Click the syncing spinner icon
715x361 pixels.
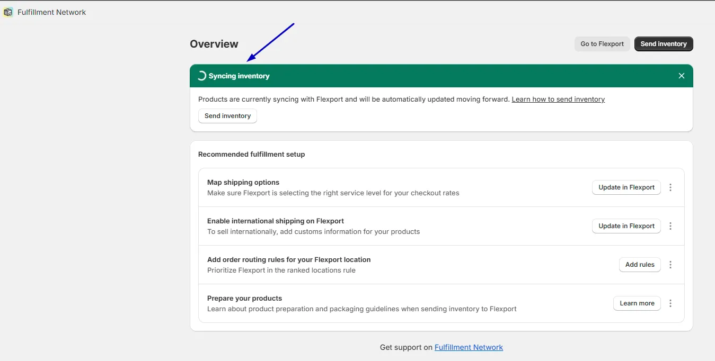[x=201, y=76]
